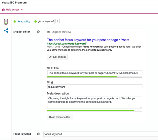The height and width of the screenshot is (140, 158).
Task: Open the Help center link
Action: (13, 10)
